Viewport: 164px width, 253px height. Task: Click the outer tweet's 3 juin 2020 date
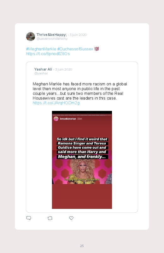78,35
